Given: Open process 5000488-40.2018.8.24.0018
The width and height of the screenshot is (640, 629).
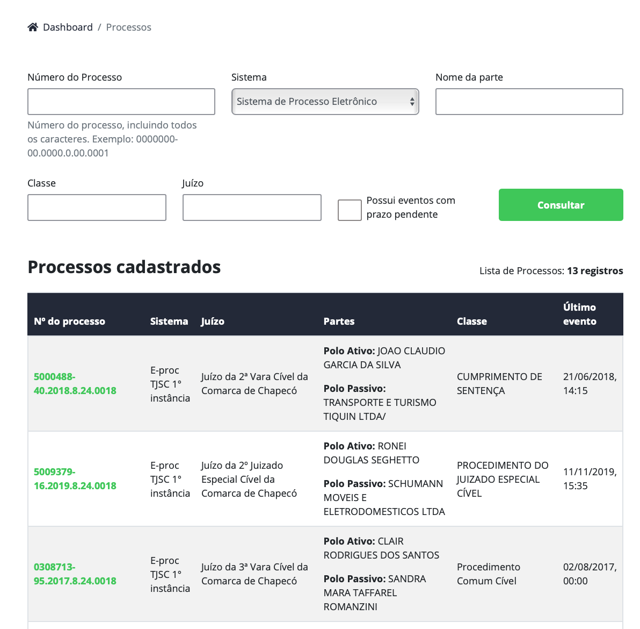Looking at the screenshot, I should [x=75, y=384].
